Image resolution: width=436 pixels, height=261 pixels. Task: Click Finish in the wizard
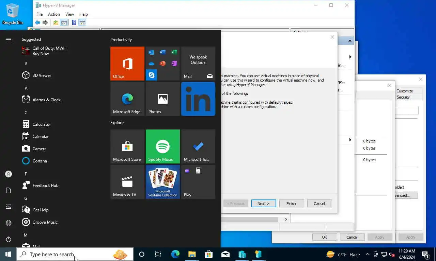291,204
